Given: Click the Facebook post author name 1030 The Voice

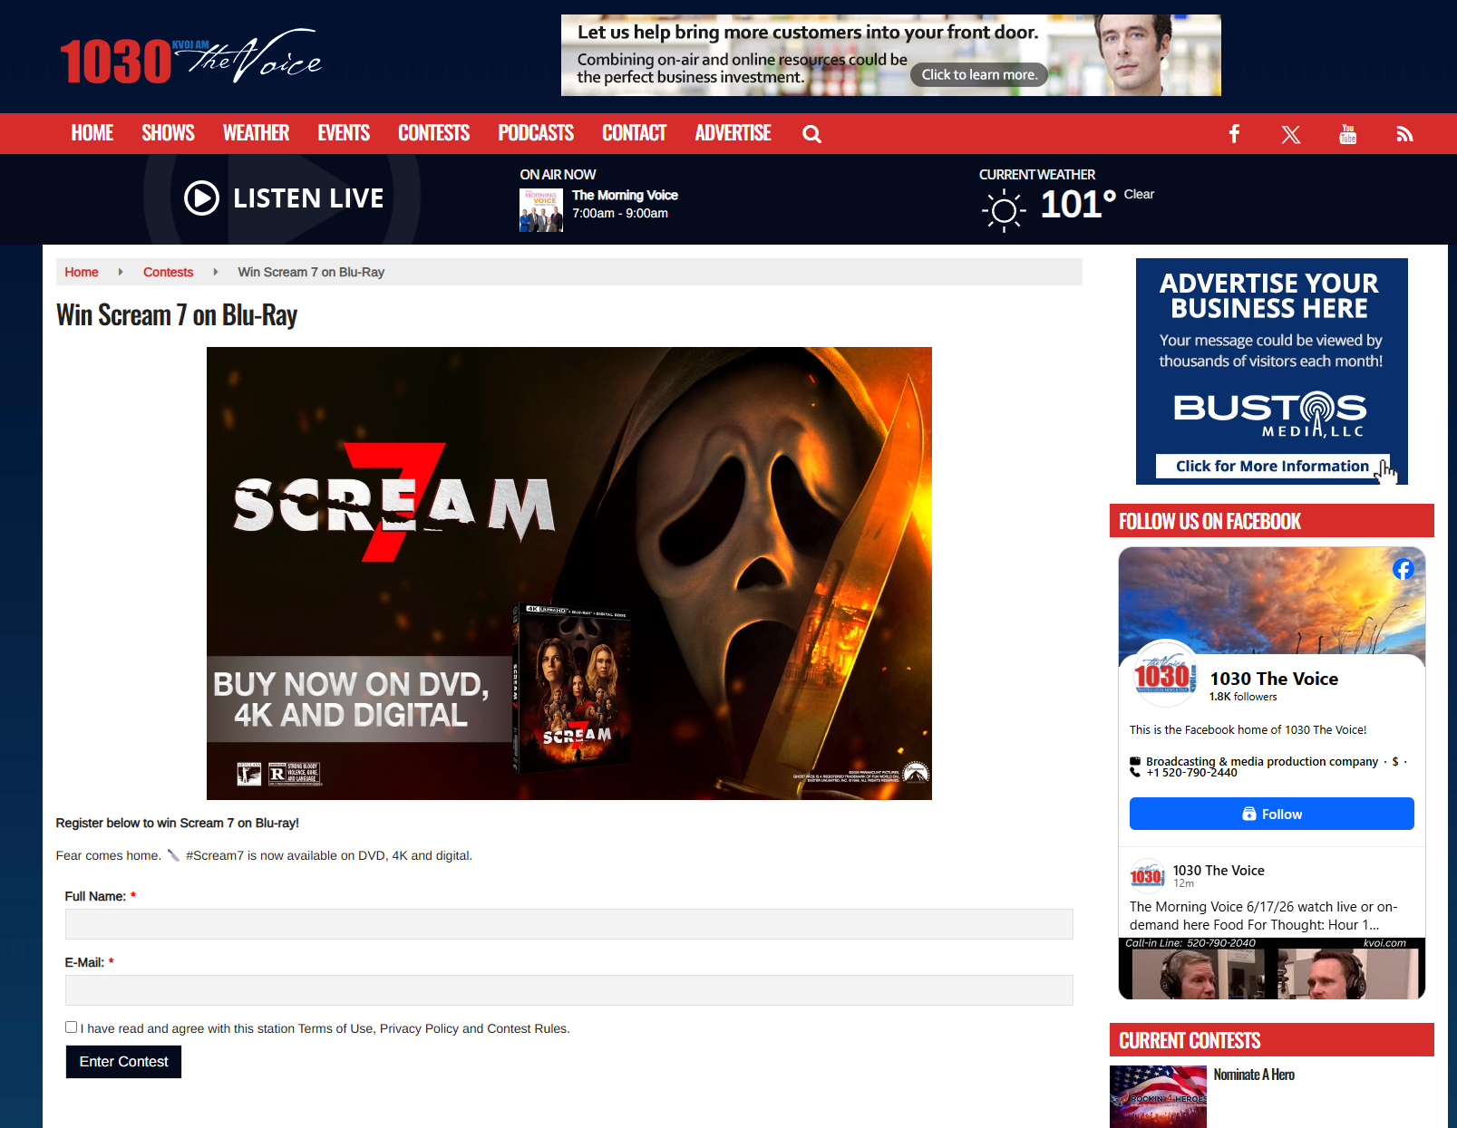Looking at the screenshot, I should [x=1219, y=870].
